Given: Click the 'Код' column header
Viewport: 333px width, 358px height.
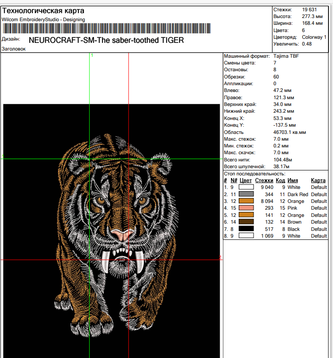Looking at the screenshot, I should coord(280,180).
